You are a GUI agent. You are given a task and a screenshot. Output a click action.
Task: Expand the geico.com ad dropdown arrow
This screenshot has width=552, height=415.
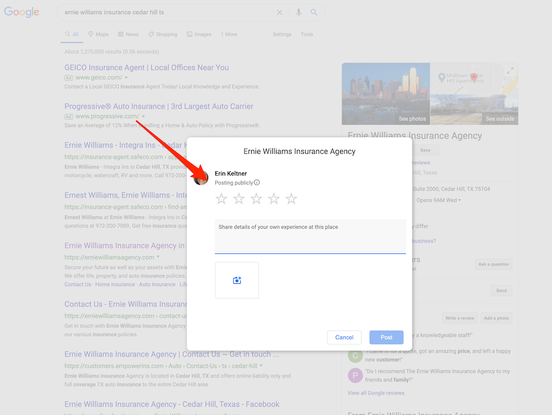pyautogui.click(x=126, y=78)
